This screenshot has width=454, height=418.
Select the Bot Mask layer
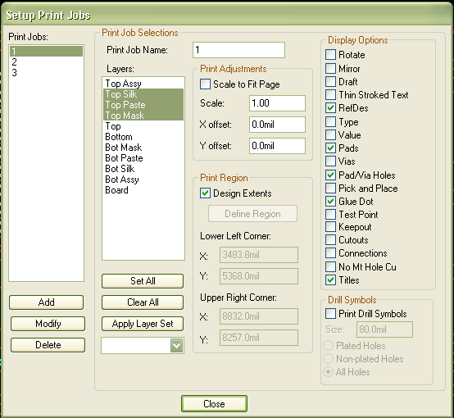point(143,148)
